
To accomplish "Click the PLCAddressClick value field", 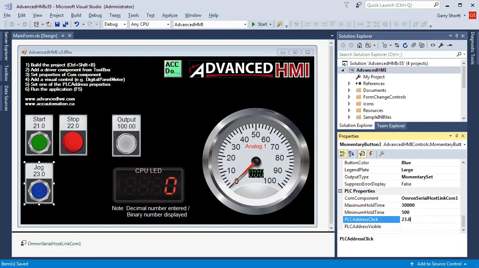I will coord(430,219).
